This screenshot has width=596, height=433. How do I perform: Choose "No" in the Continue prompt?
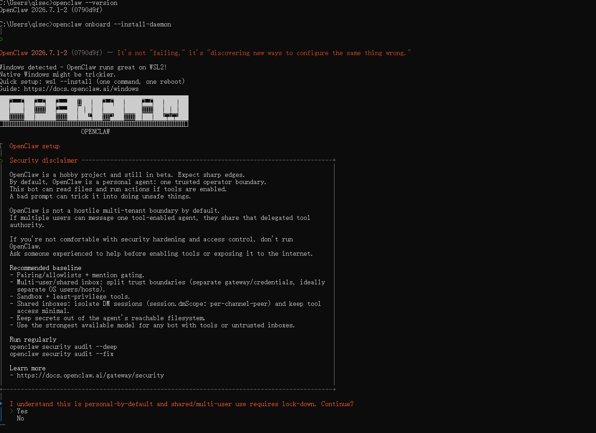click(20, 418)
